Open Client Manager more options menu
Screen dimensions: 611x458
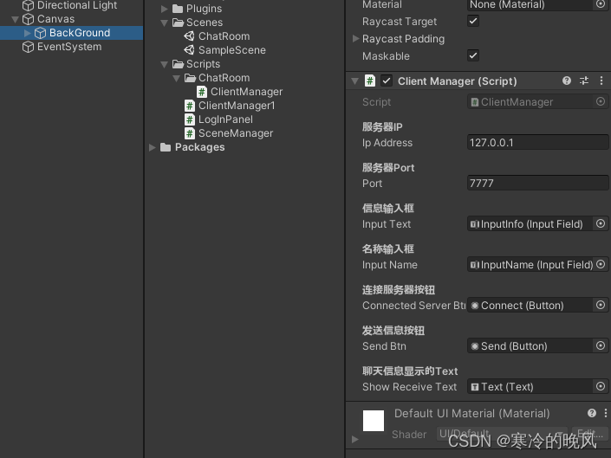pyautogui.click(x=601, y=81)
